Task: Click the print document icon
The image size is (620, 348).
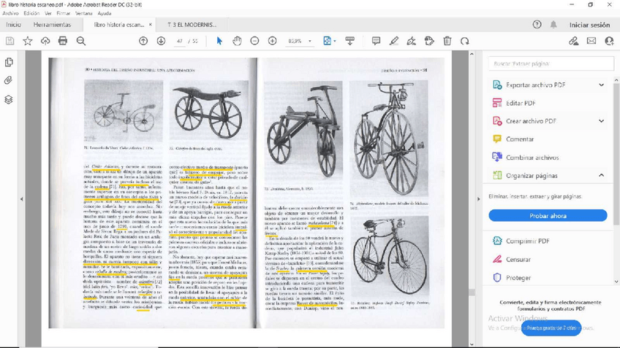Action: pyautogui.click(x=63, y=41)
